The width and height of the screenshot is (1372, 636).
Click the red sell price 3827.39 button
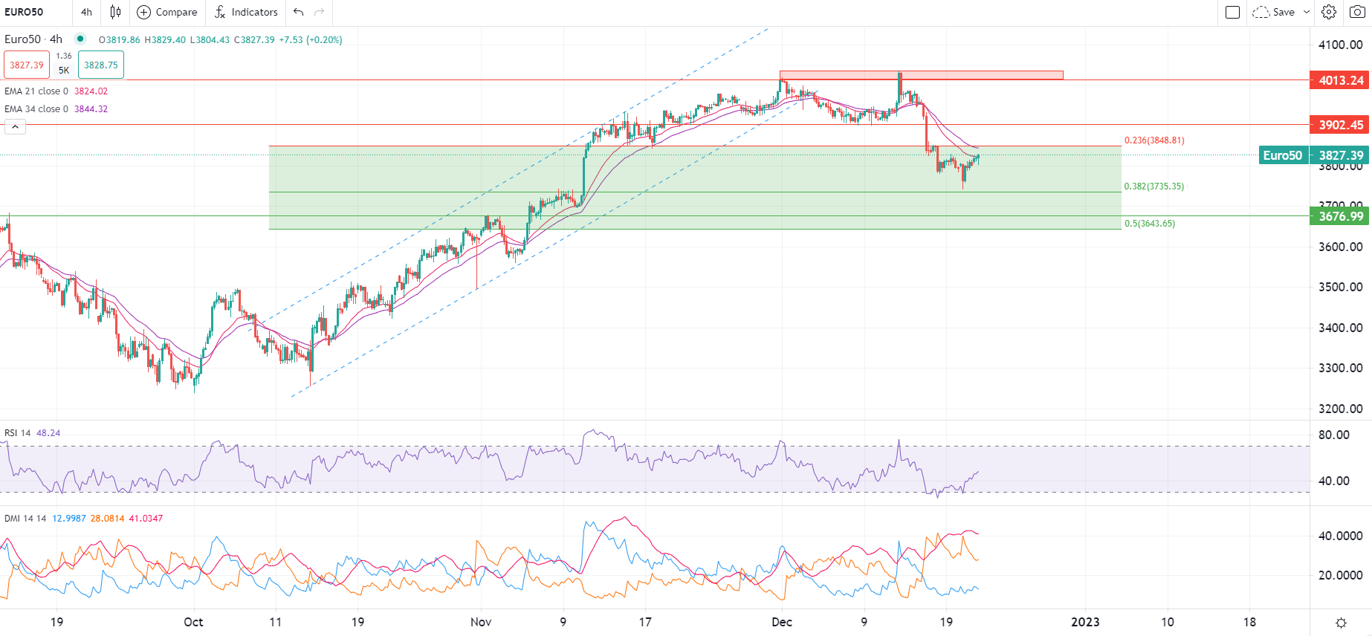coord(27,65)
